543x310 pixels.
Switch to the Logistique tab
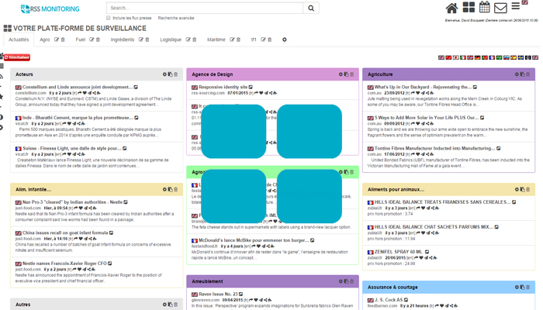coord(171,40)
